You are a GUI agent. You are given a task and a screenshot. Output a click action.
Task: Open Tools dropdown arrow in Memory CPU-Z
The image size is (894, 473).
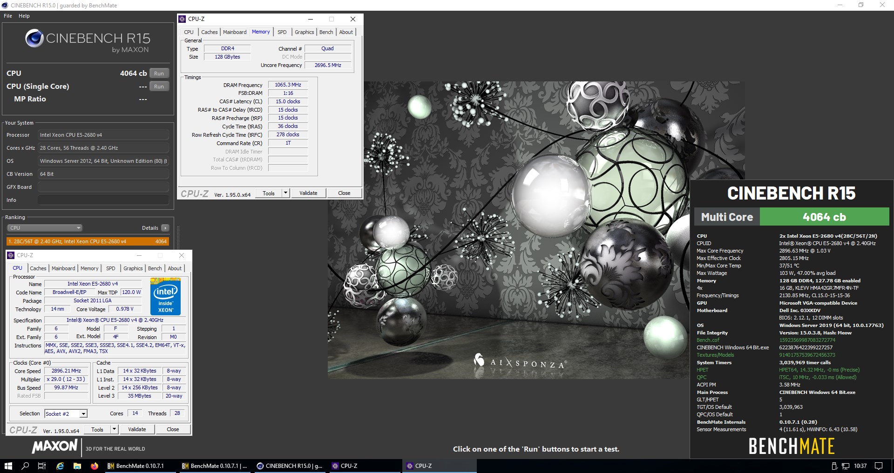click(x=286, y=193)
